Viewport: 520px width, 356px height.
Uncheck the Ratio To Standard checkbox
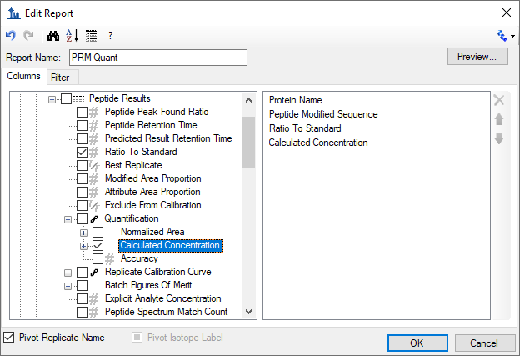tap(82, 152)
